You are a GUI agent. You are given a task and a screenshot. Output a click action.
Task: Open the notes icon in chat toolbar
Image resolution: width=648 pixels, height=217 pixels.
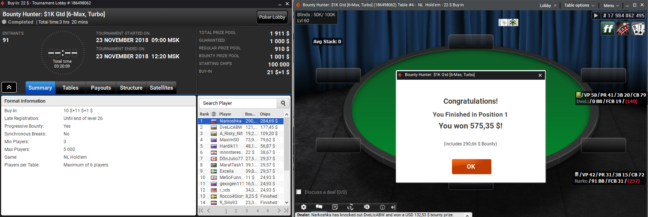pyautogui.click(x=335, y=207)
